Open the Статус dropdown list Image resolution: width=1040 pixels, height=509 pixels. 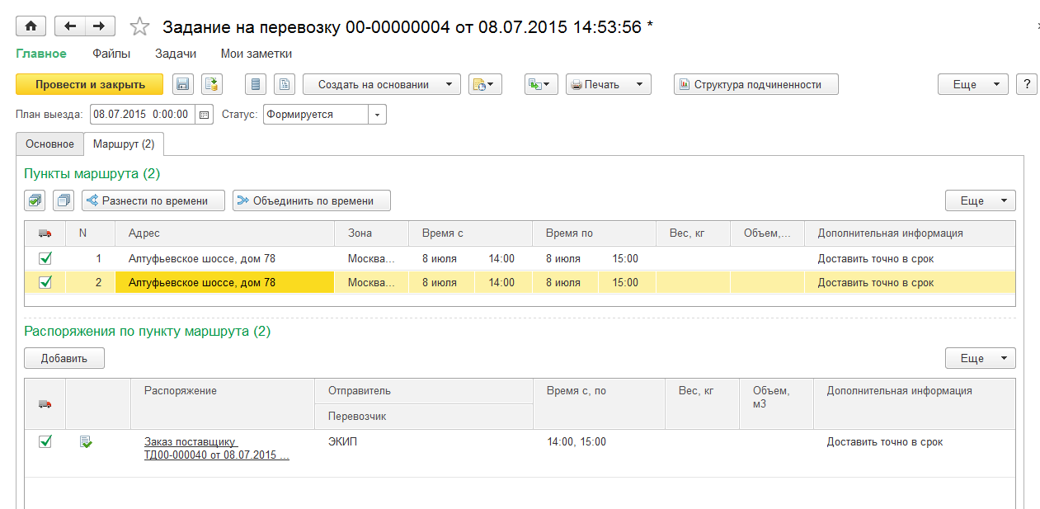click(377, 115)
